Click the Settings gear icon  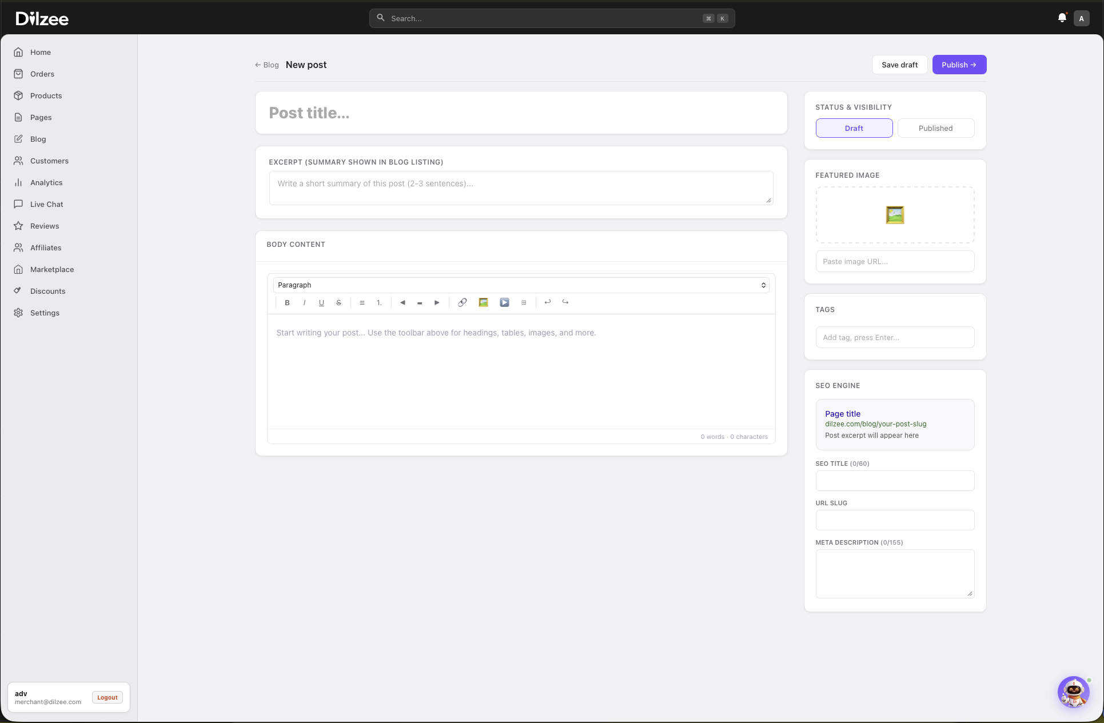18,313
